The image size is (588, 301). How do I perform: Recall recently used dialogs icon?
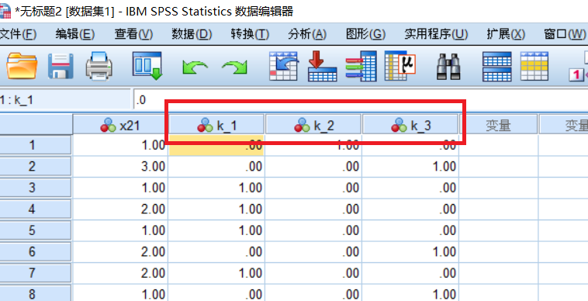coord(147,66)
